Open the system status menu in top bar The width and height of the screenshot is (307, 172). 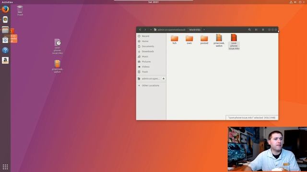pyautogui.click(x=297, y=2)
